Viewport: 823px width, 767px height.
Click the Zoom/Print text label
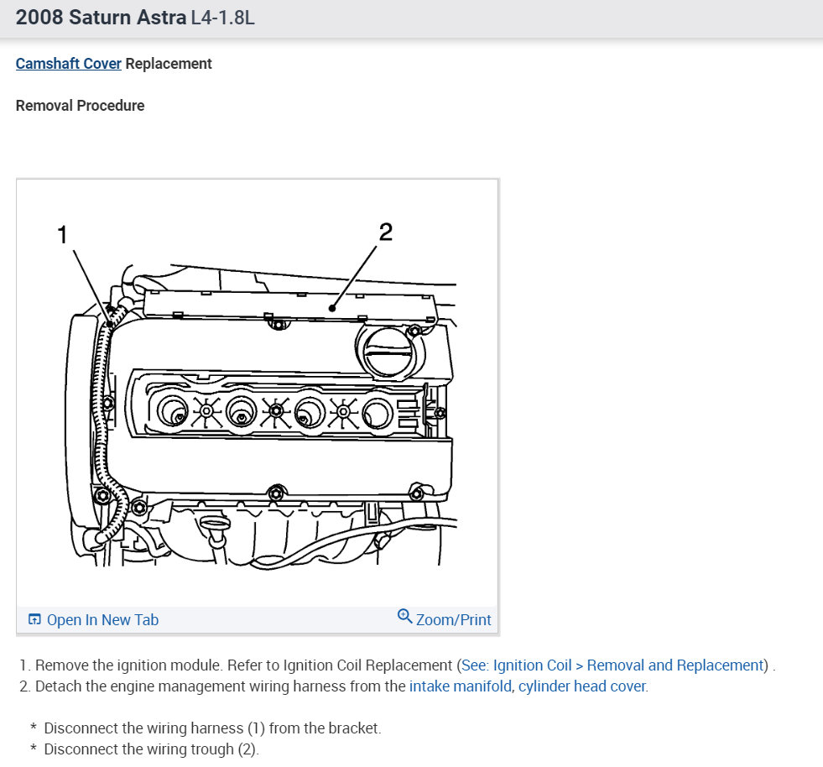[x=453, y=619]
